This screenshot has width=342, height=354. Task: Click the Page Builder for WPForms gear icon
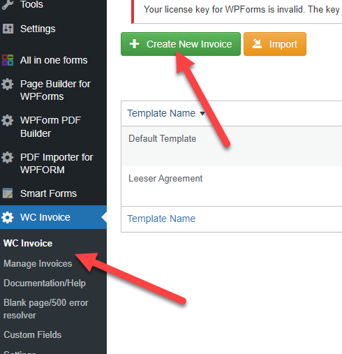point(8,84)
